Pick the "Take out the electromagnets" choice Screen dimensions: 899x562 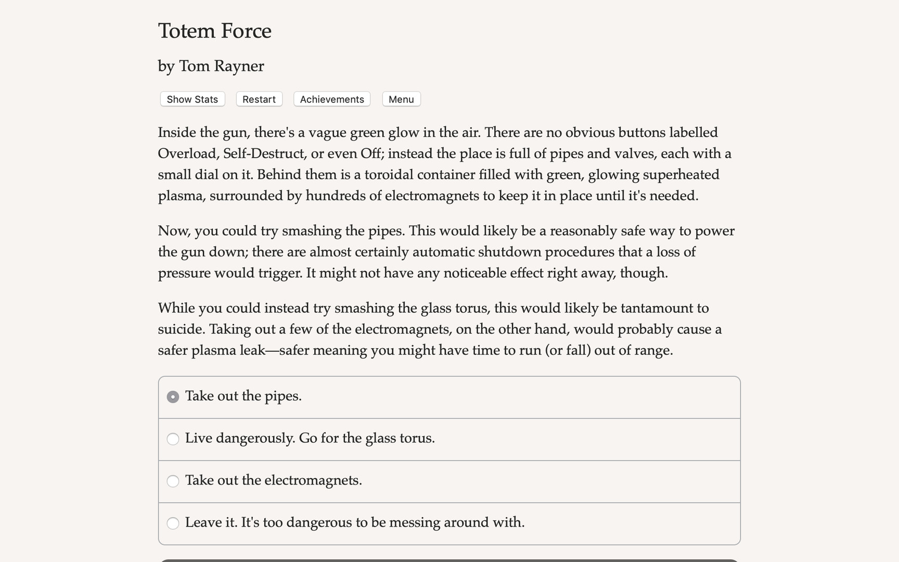click(x=274, y=481)
